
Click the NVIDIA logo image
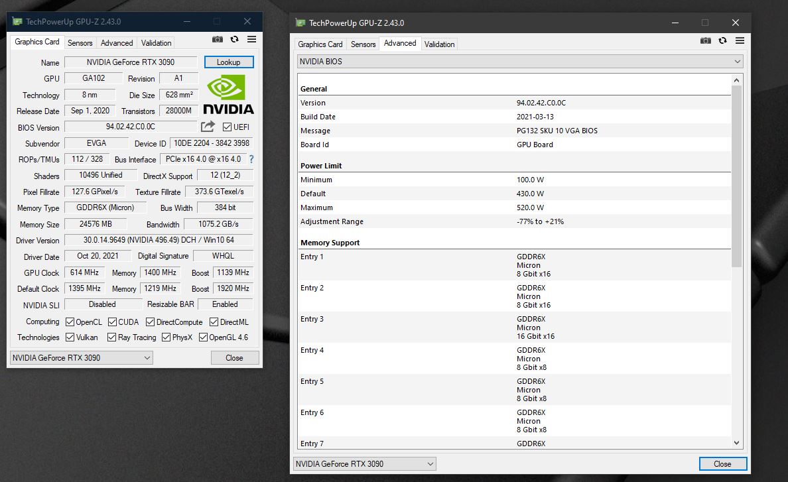228,94
